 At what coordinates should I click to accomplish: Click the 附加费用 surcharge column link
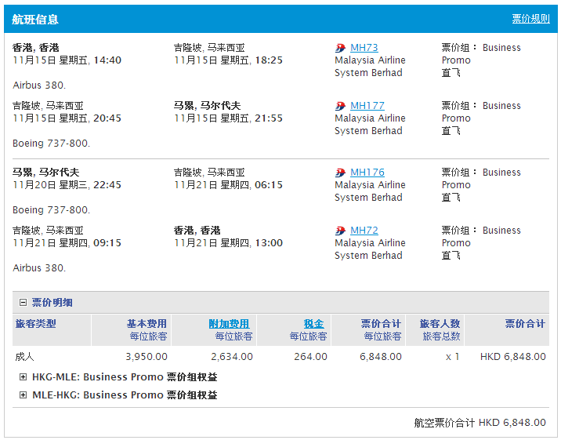click(229, 324)
